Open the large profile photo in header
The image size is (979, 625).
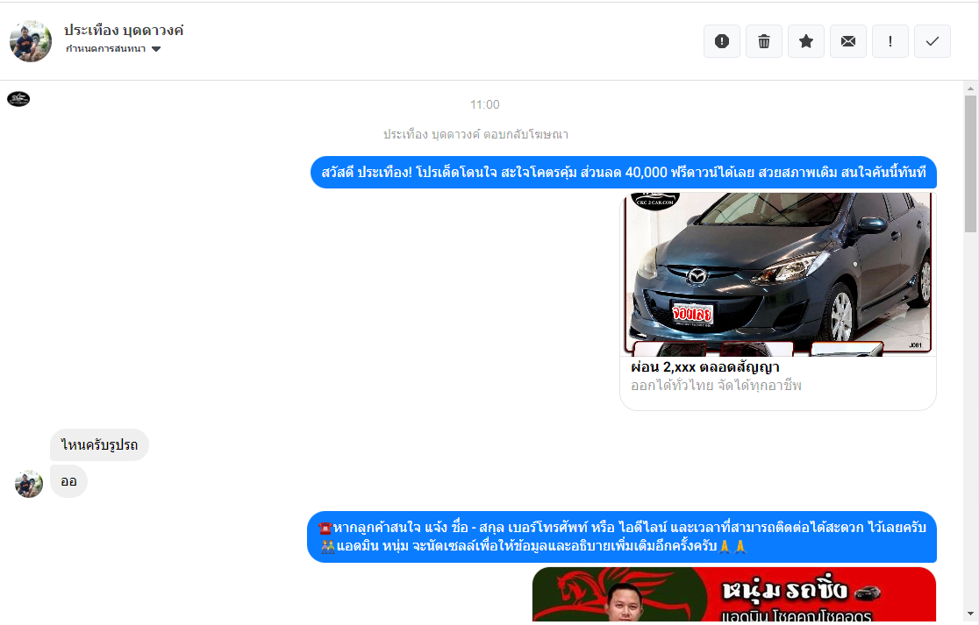(x=31, y=41)
